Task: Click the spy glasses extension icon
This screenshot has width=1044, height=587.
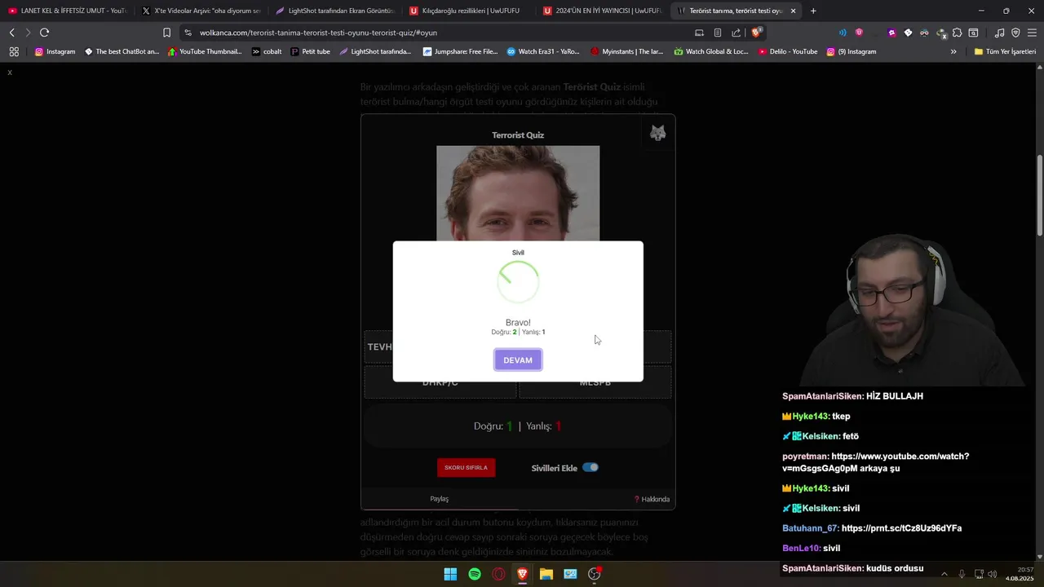Action: 924,33
